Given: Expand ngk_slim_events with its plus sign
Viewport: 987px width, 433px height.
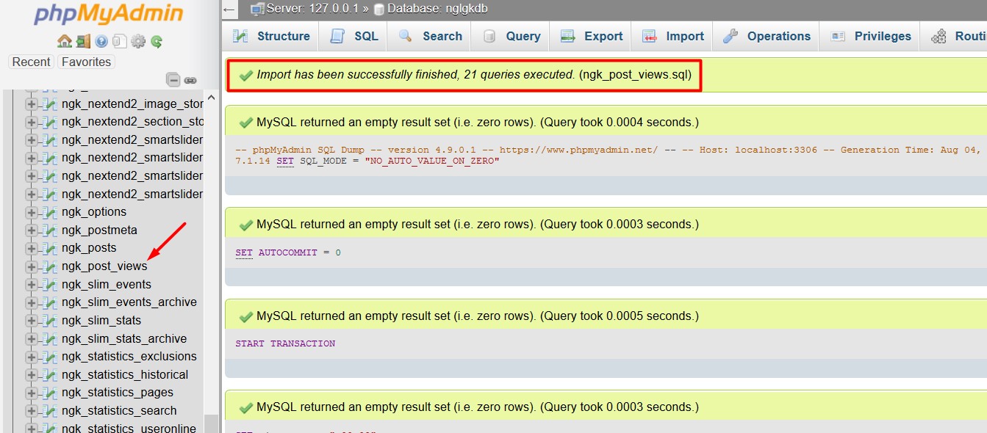Looking at the screenshot, I should point(32,284).
